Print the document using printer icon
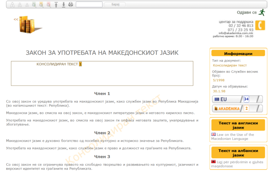This screenshot has width=272, height=172. 70,5
